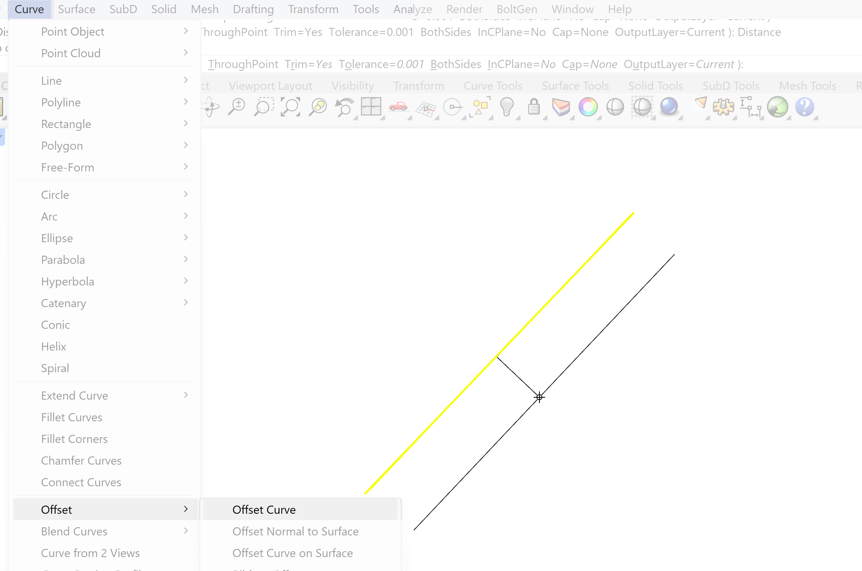Click the 4 Viewports layout icon
Viewport: 862px width, 571px height.
click(371, 107)
